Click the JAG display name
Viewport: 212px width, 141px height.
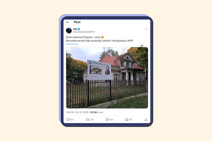coord(75,29)
